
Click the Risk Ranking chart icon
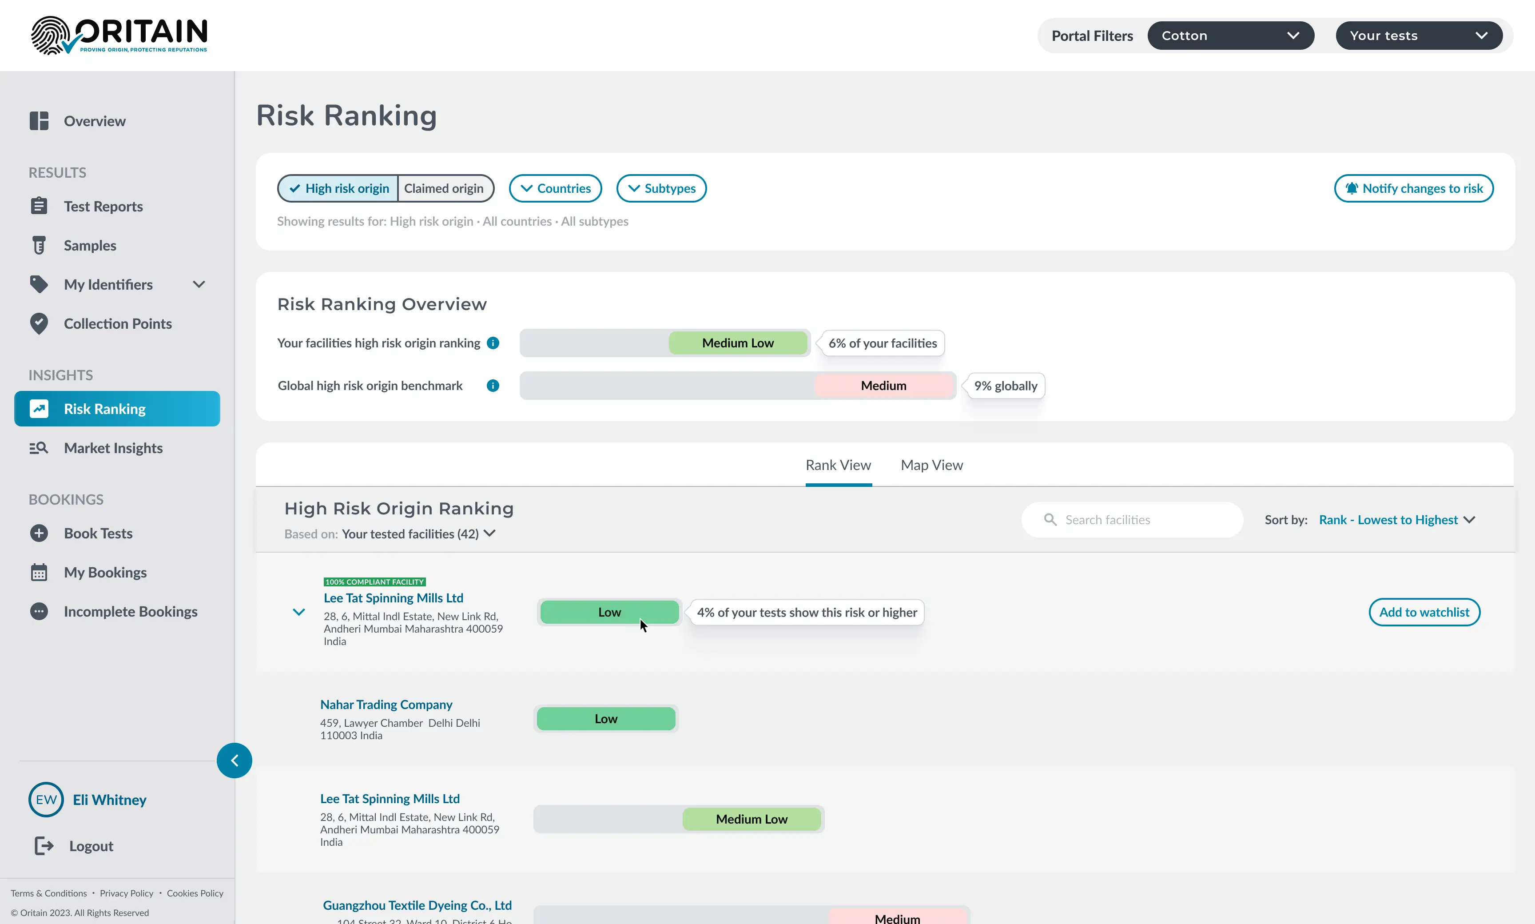39,409
